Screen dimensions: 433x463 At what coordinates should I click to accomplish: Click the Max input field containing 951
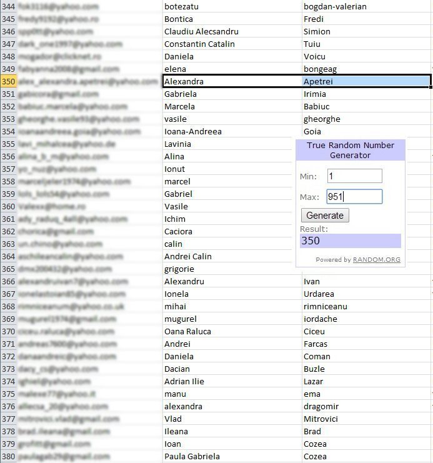coord(354,197)
